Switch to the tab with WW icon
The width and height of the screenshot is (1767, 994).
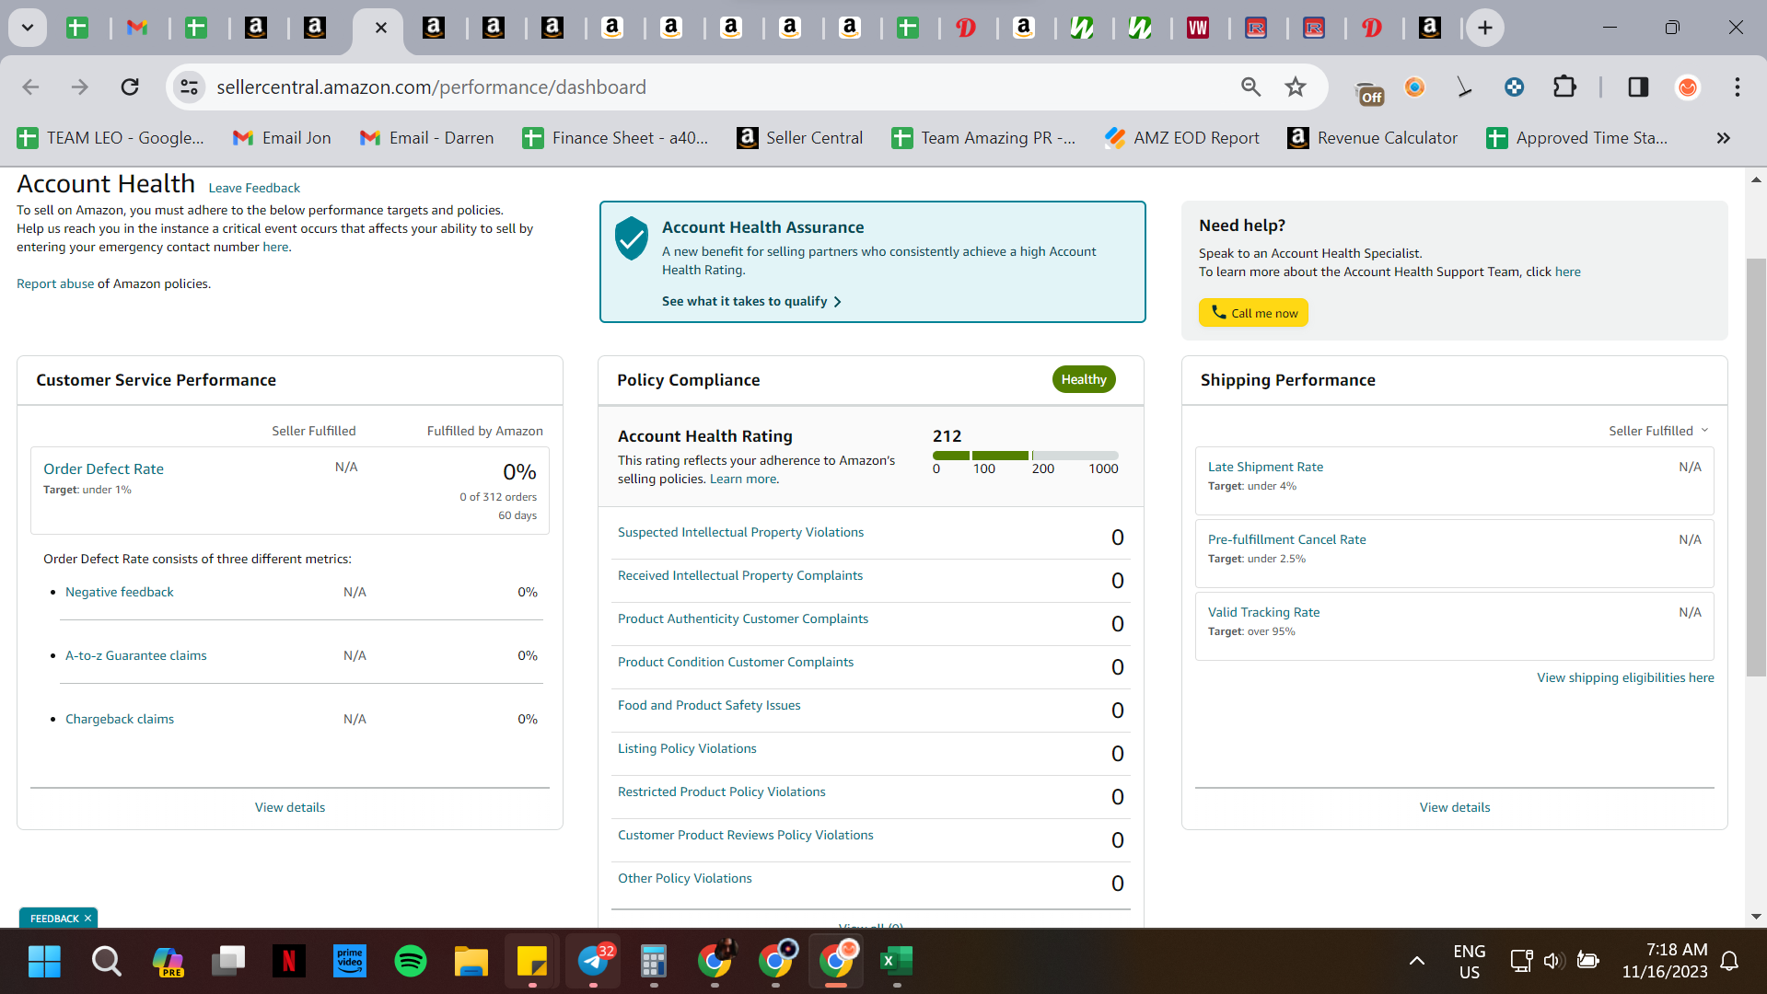[x=1198, y=28]
